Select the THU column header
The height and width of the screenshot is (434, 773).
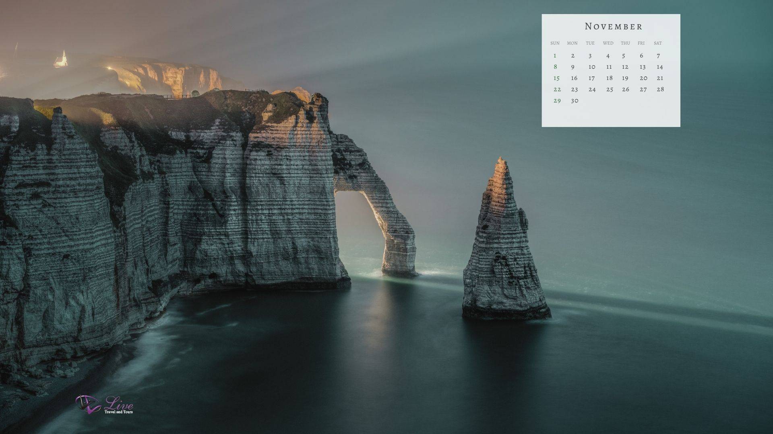tap(625, 43)
